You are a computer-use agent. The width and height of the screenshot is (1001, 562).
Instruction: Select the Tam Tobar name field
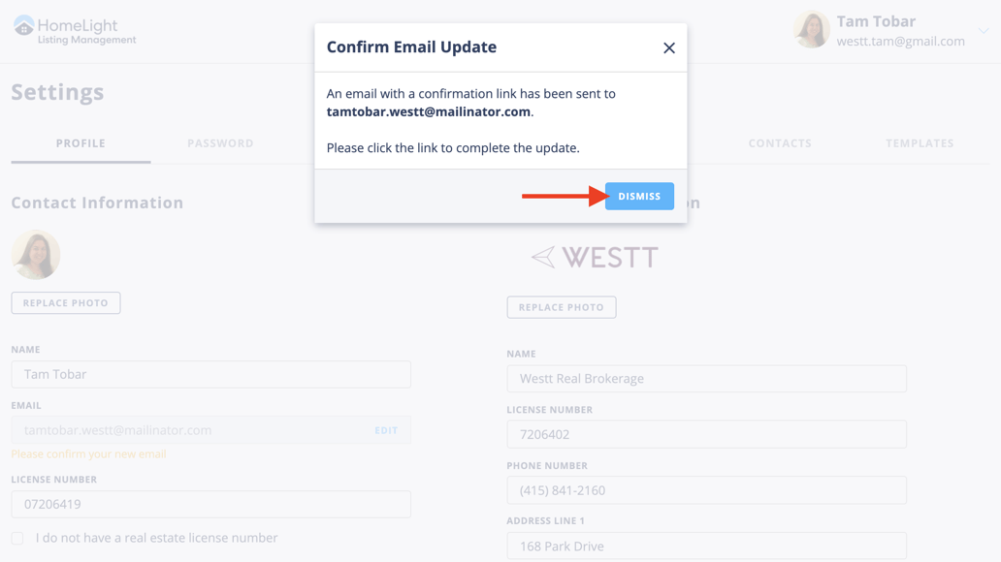210,374
